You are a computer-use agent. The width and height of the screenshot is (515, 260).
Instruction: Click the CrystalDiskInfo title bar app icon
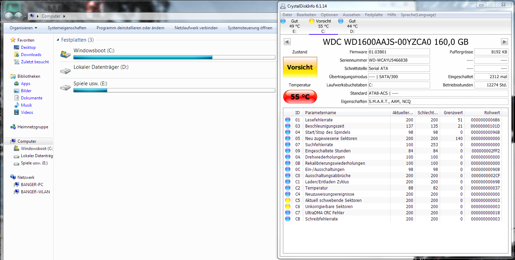click(x=283, y=6)
